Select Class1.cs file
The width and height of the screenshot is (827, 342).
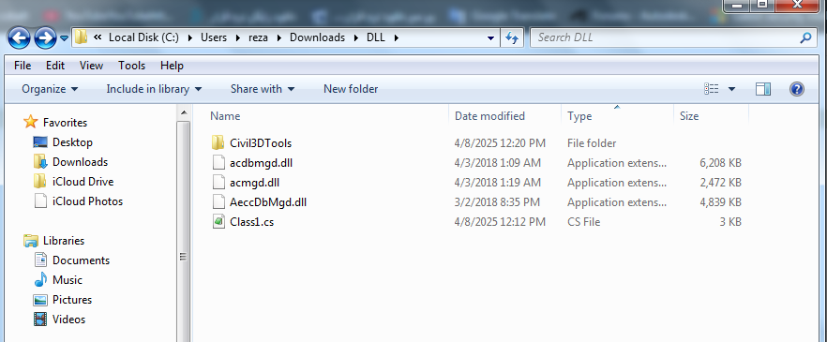tap(251, 222)
